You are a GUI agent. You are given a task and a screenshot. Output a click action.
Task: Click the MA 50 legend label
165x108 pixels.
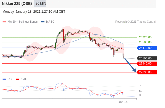(50, 22)
